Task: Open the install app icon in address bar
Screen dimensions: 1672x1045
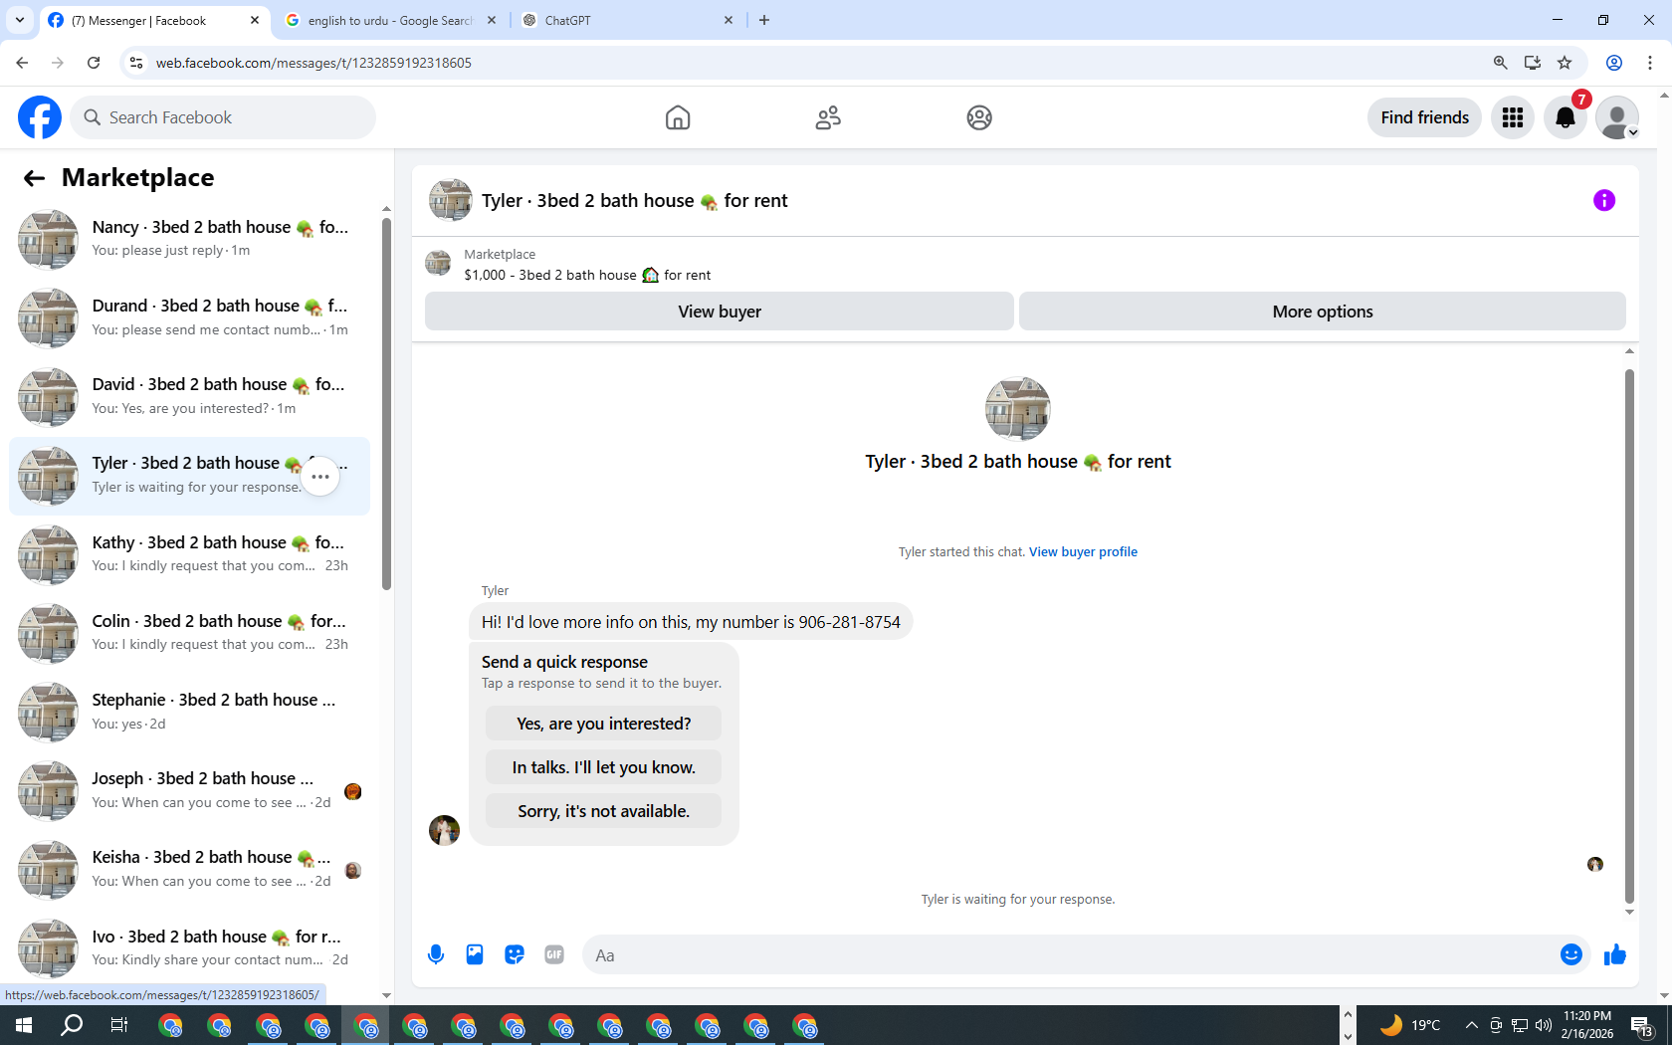Action: [x=1533, y=63]
